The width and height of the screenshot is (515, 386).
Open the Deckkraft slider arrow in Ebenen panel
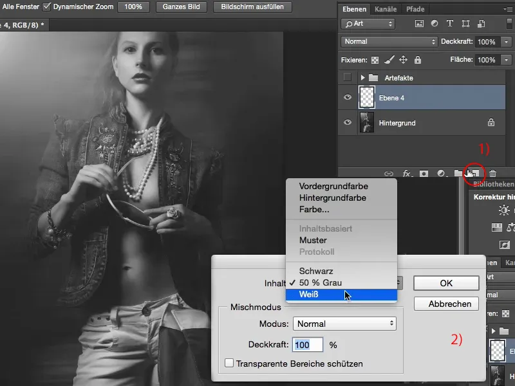pos(506,42)
